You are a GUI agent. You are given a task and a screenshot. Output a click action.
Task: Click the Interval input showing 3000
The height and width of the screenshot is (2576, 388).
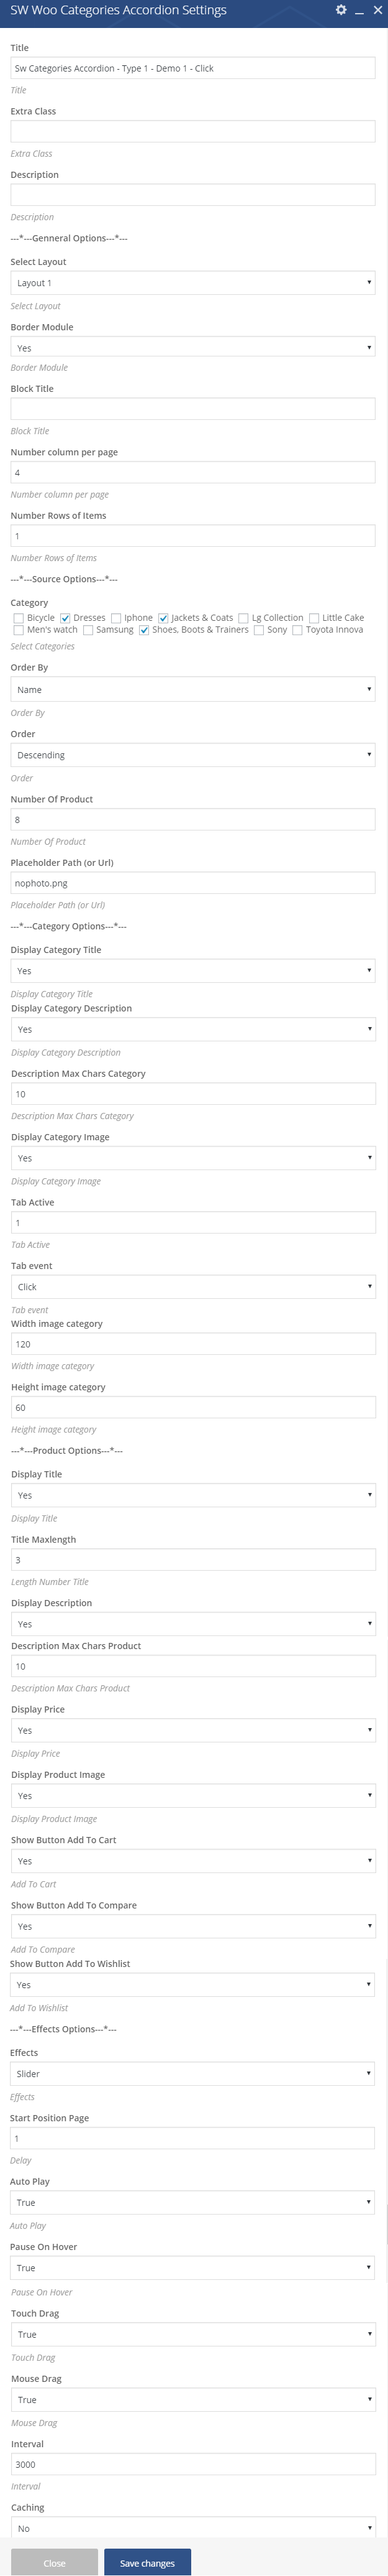pos(192,2464)
